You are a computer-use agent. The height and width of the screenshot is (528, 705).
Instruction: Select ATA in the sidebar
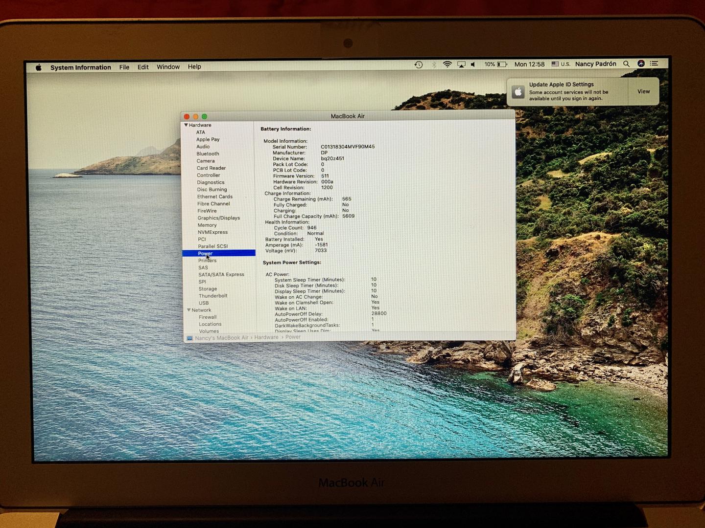coord(201,132)
